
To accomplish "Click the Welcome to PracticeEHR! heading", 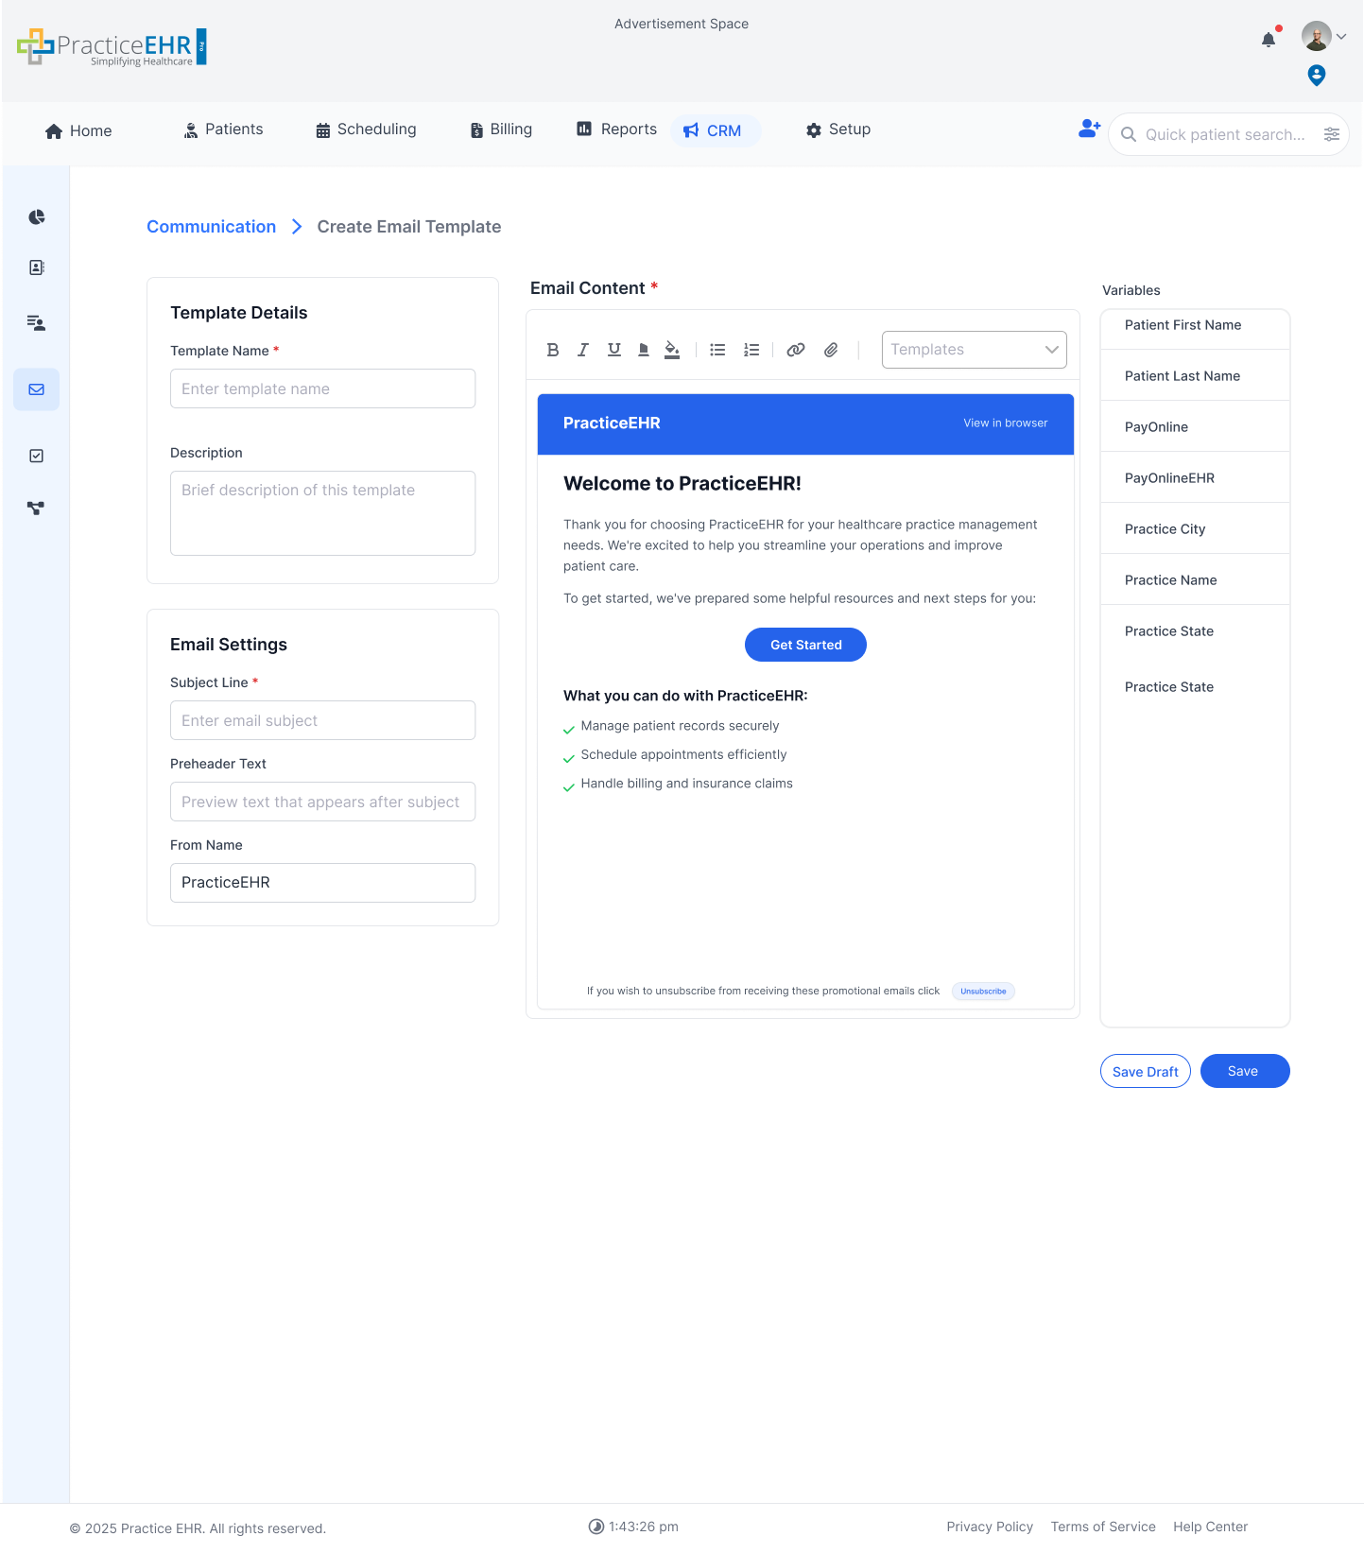I will pyautogui.click(x=682, y=484).
